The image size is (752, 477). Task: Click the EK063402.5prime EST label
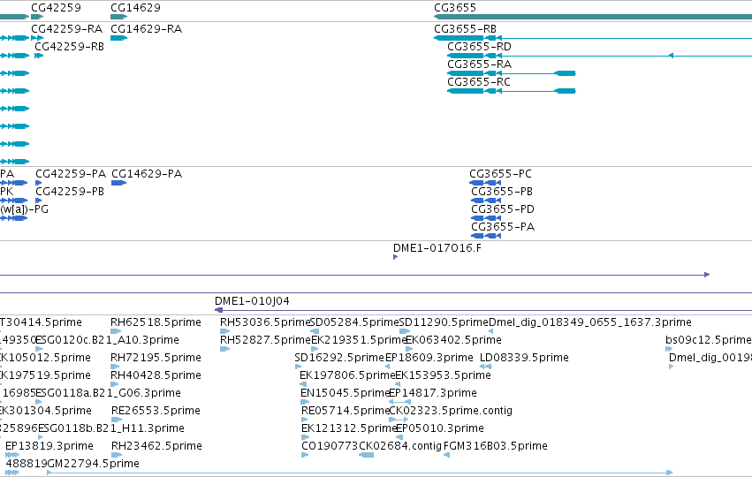point(453,340)
